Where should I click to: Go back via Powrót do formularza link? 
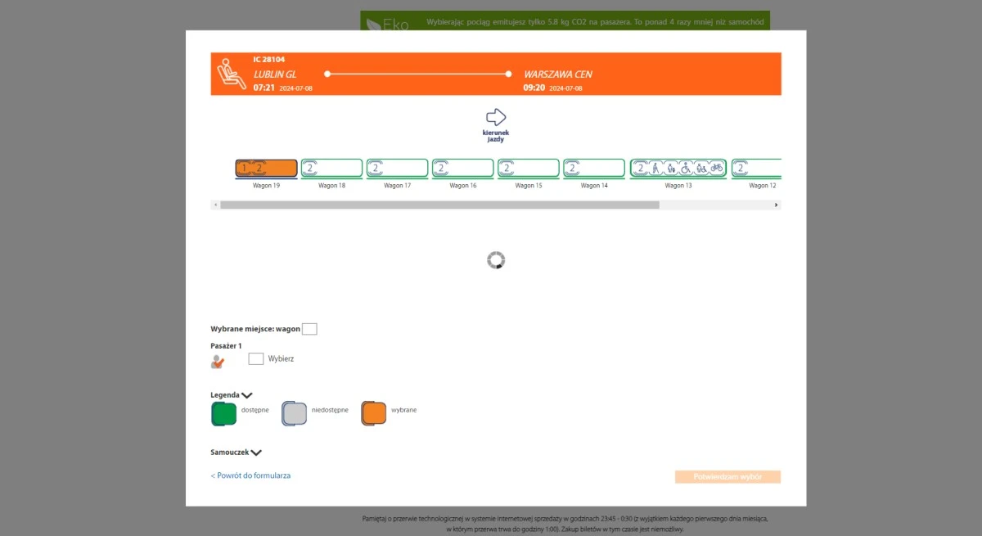pyautogui.click(x=250, y=475)
